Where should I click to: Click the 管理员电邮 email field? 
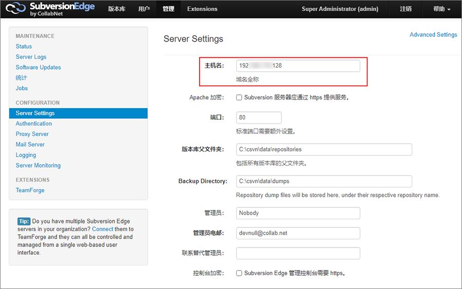coord(298,233)
